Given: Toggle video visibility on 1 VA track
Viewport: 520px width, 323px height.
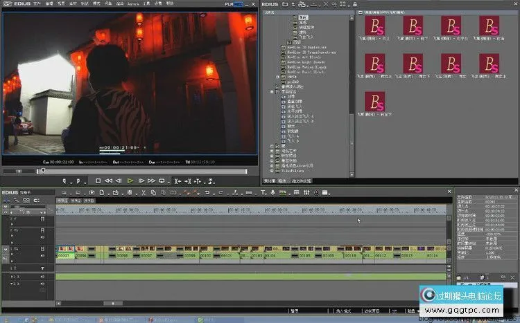Looking at the screenshot, I should (x=42, y=248).
